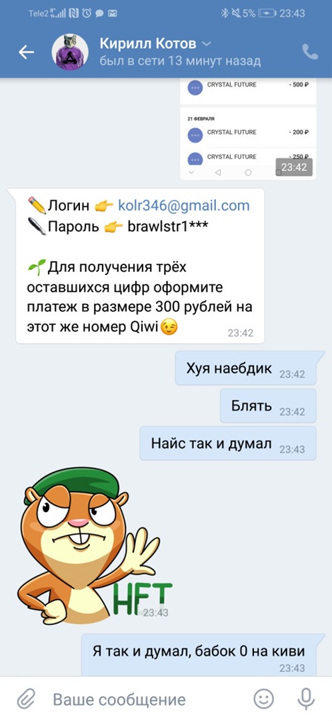The width and height of the screenshot is (332, 721).
Task: Open Кирилл Котов's profile avatar
Action: click(x=70, y=52)
